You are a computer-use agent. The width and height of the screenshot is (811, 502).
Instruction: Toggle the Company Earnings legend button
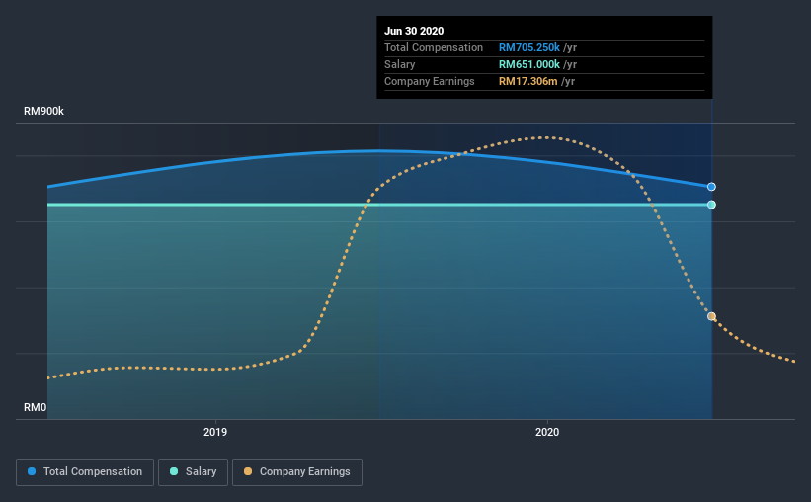point(297,472)
